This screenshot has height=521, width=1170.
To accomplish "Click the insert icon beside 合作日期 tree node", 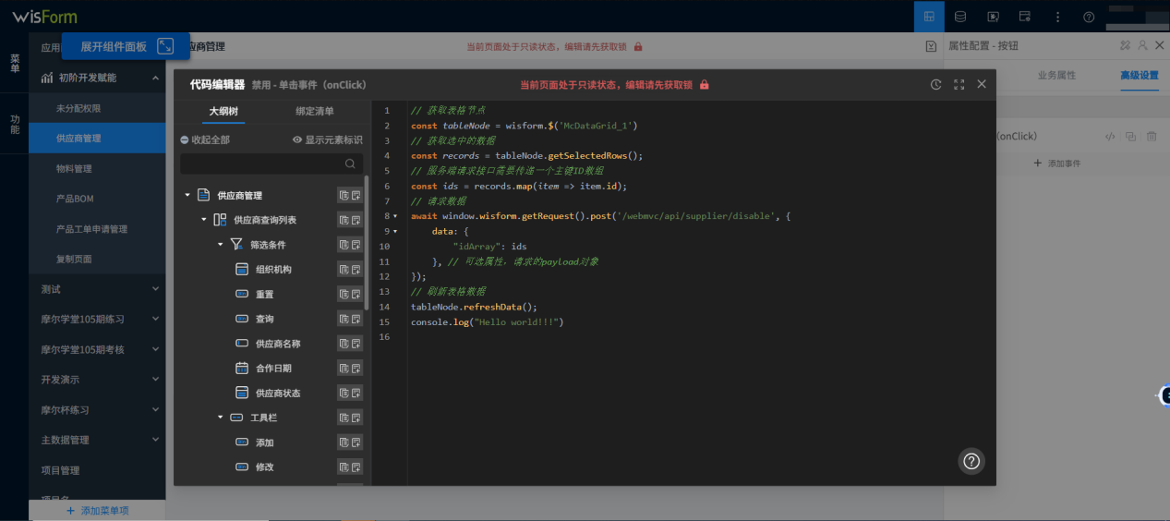I will click(x=356, y=368).
